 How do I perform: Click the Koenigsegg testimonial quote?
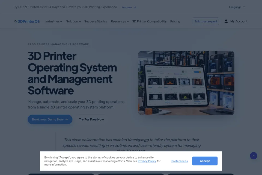[132, 145]
